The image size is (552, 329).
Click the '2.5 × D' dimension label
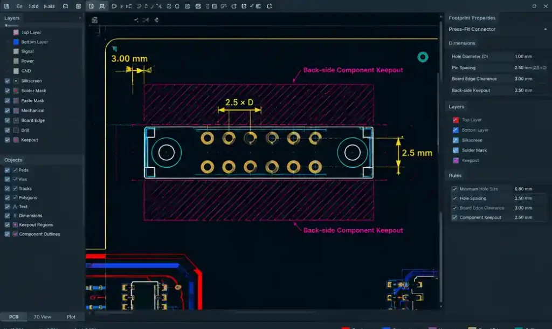point(239,102)
